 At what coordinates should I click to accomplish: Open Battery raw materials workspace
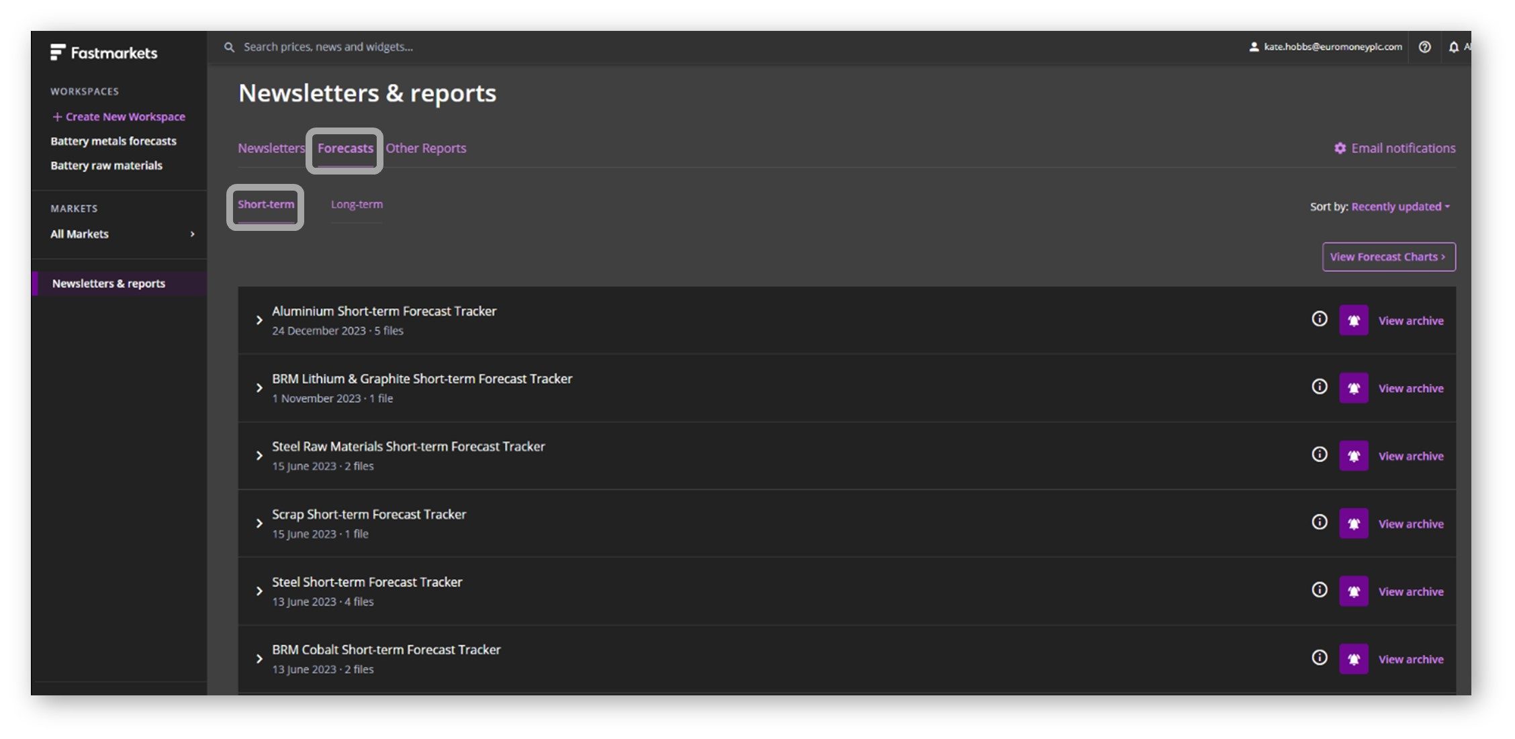pos(107,166)
